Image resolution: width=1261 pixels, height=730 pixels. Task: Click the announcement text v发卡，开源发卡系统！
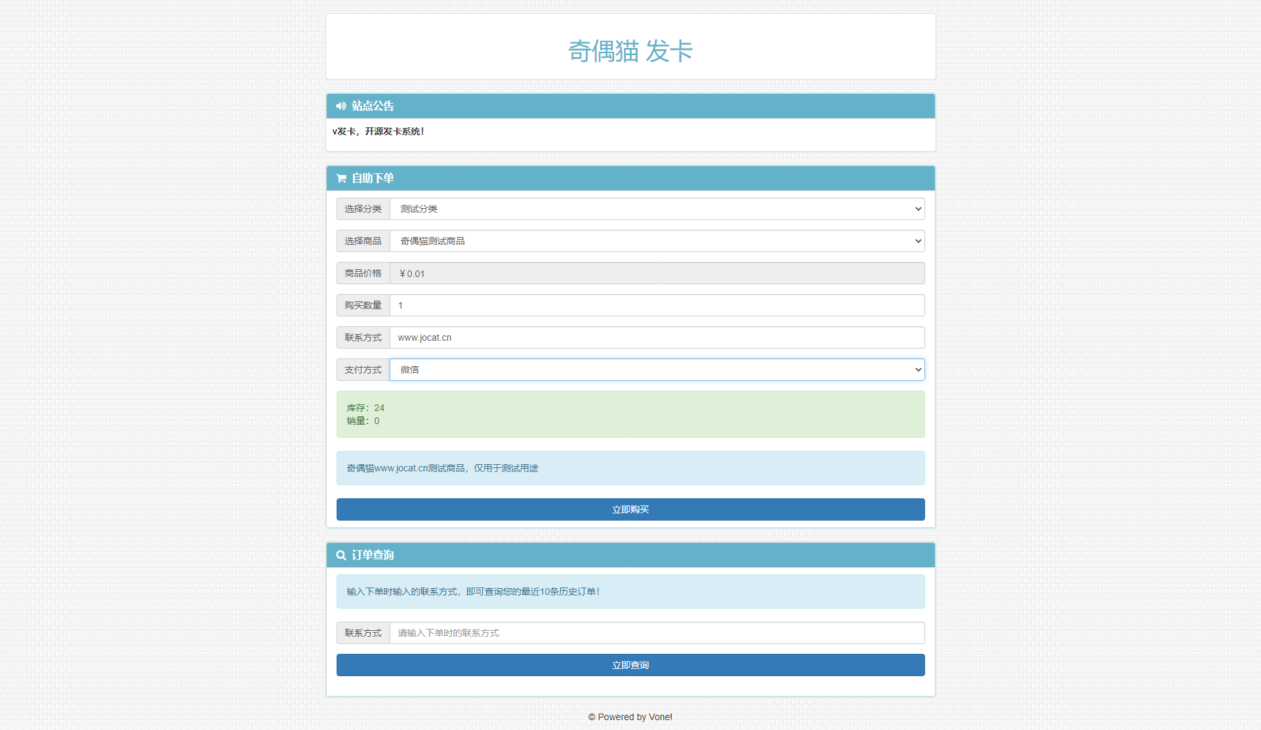click(x=378, y=131)
